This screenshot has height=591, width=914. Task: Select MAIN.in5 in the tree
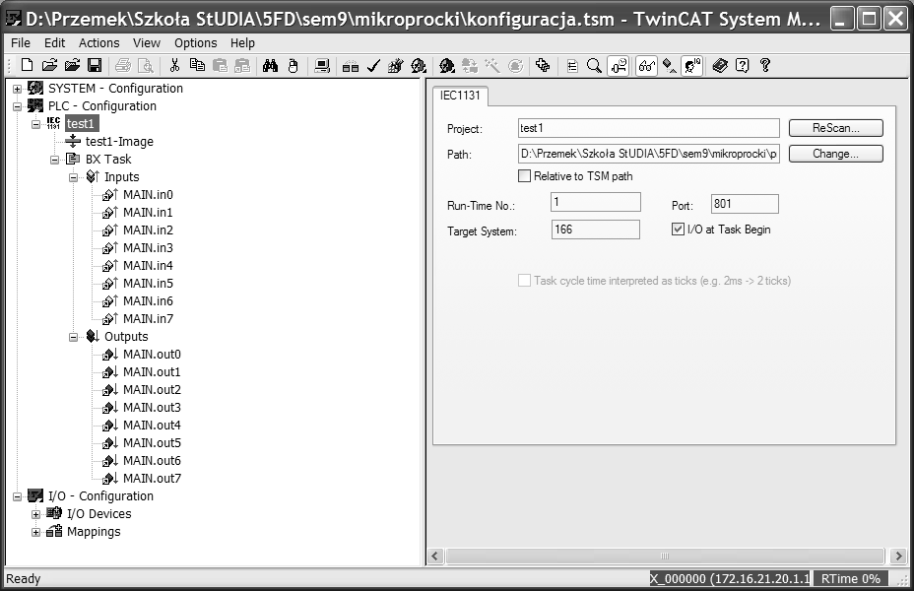coord(148,284)
